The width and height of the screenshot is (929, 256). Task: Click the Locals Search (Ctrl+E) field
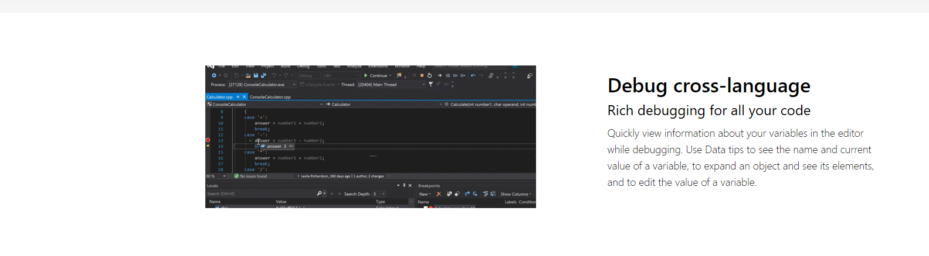(x=261, y=193)
